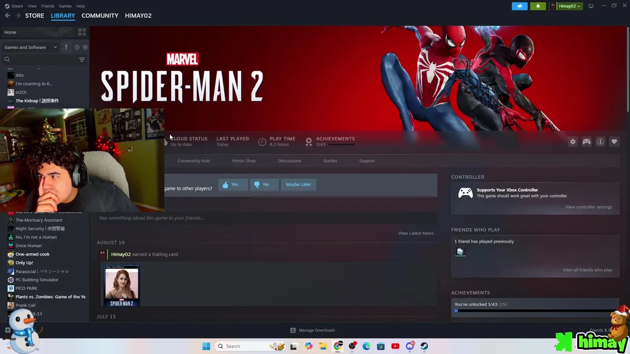The height and width of the screenshot is (354, 630).
Task: Open the Friends menu
Action: tap(48, 6)
